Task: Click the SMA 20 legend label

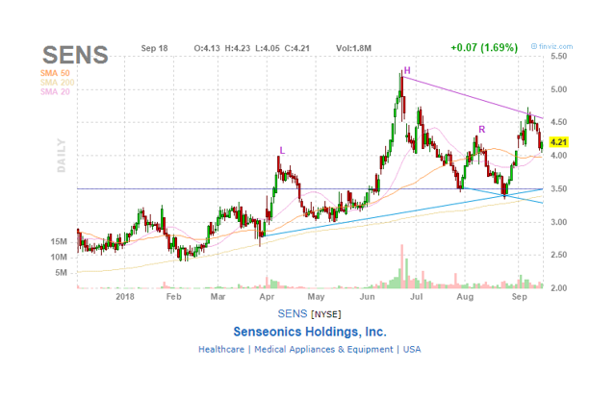Action: click(55, 92)
